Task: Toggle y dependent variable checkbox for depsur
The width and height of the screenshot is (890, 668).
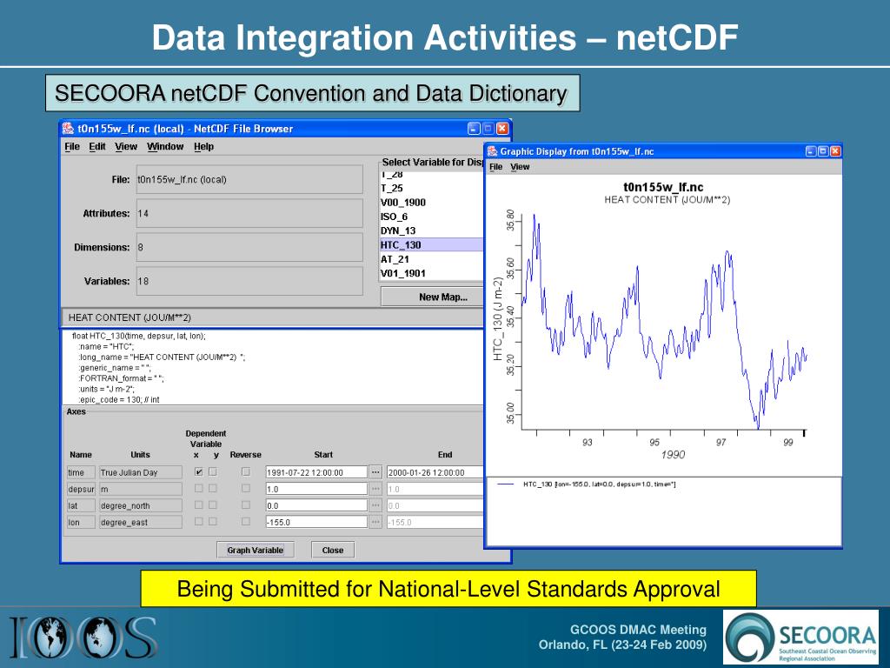Action: click(x=213, y=488)
